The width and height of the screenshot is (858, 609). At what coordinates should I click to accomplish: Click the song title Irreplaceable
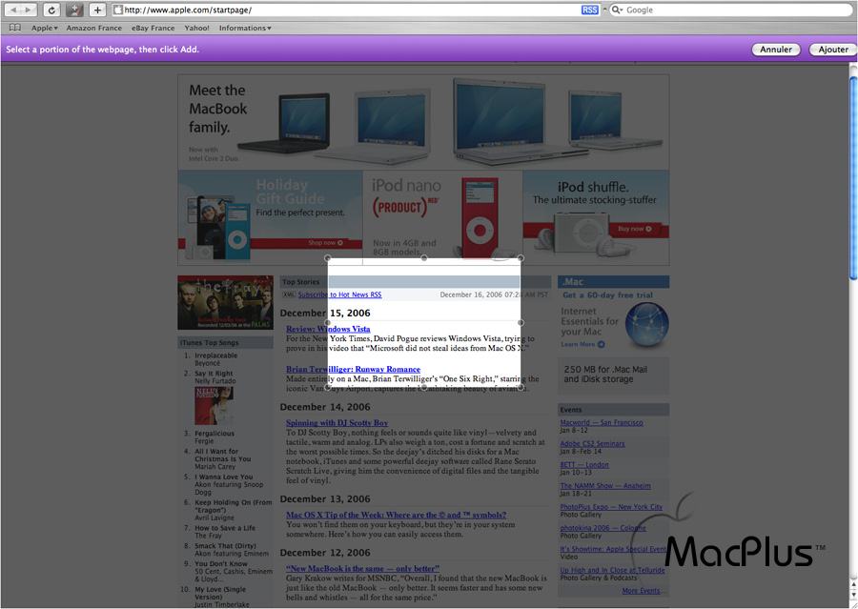pos(216,355)
